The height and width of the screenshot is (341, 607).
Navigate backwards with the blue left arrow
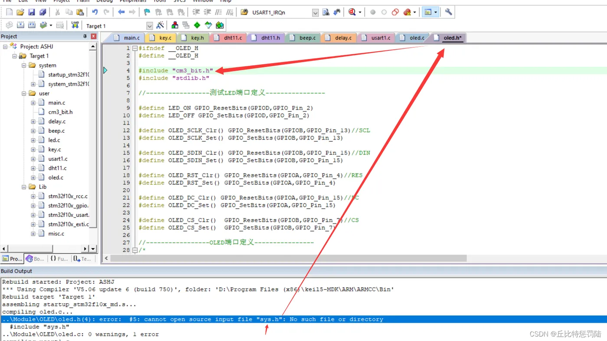[121, 13]
